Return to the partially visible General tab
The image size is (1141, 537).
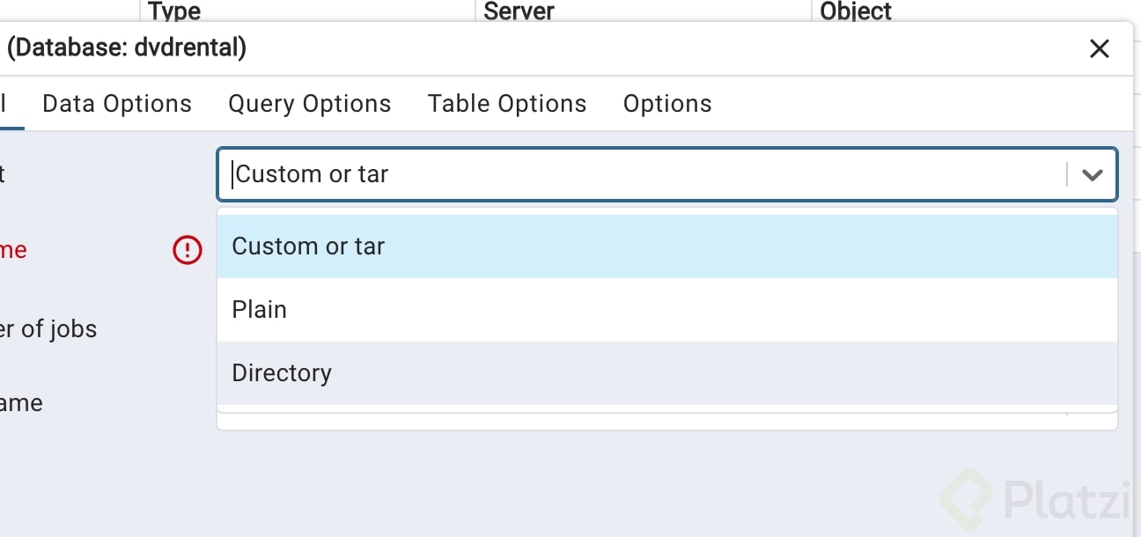click(x=4, y=104)
